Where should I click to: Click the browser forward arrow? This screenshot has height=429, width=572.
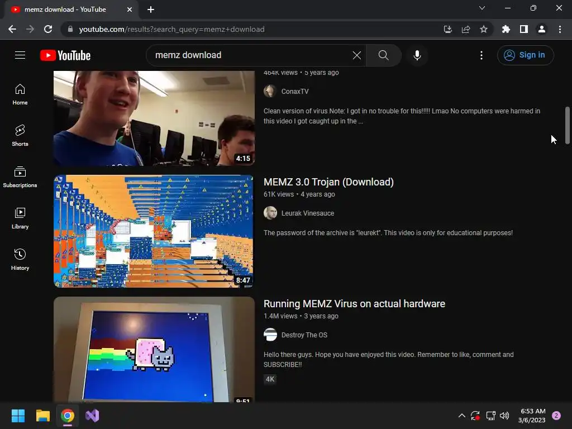(30, 29)
